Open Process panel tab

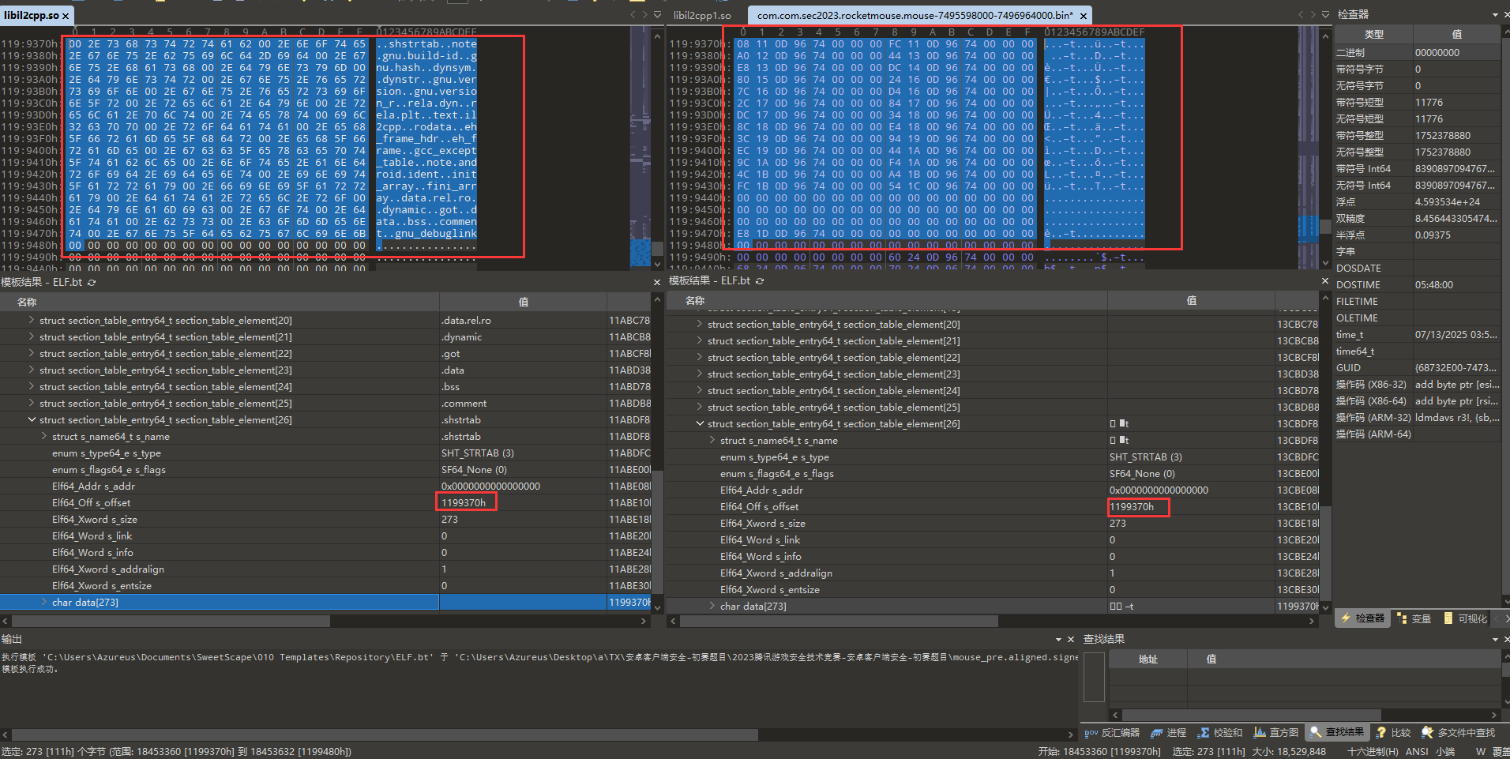click(x=1169, y=733)
